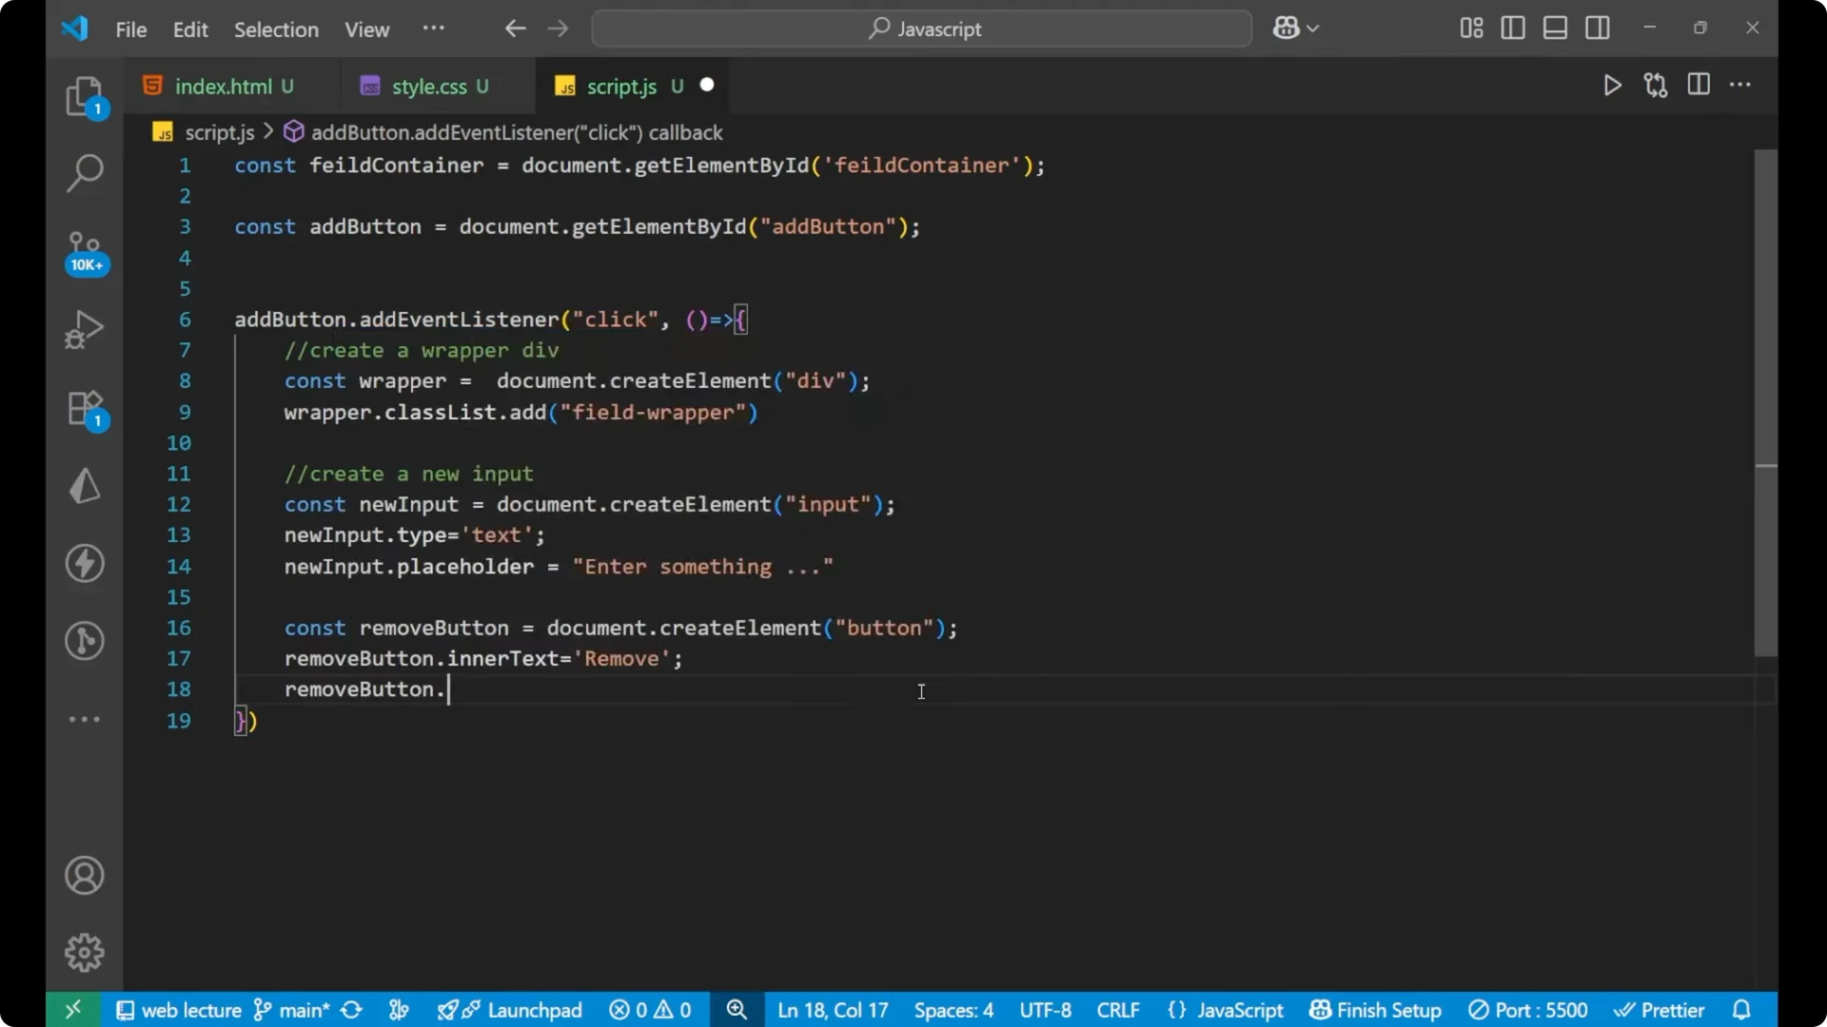The height and width of the screenshot is (1027, 1827).
Task: Open the remote indicator dropdown near the search bar
Action: [x=1296, y=28]
